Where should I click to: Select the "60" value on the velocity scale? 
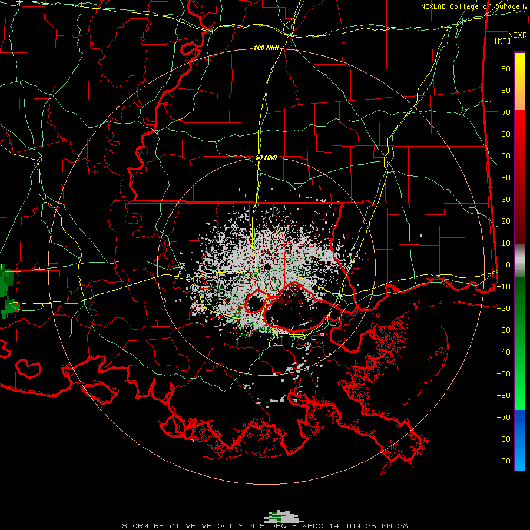506,134
